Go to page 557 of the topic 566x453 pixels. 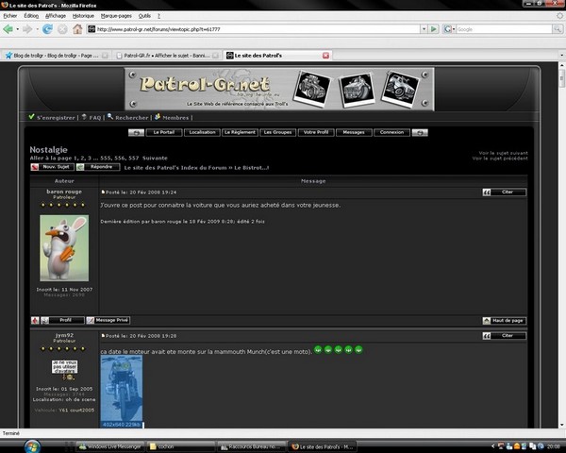pos(134,158)
